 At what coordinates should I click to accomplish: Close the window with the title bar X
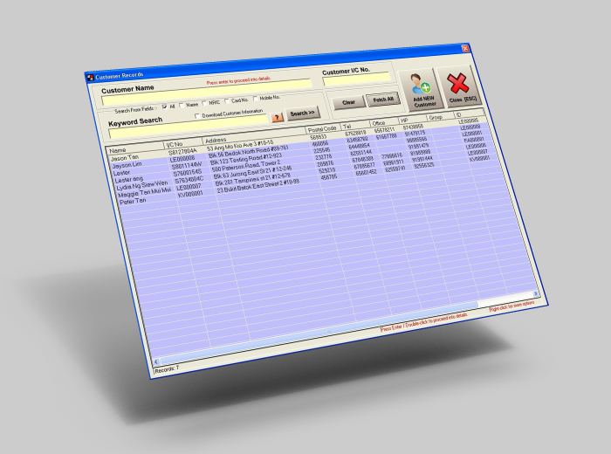tap(464, 48)
